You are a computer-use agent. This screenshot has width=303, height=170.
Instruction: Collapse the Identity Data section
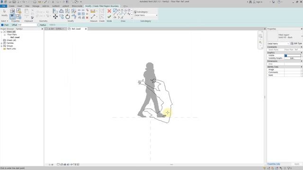click(x=302, y=67)
